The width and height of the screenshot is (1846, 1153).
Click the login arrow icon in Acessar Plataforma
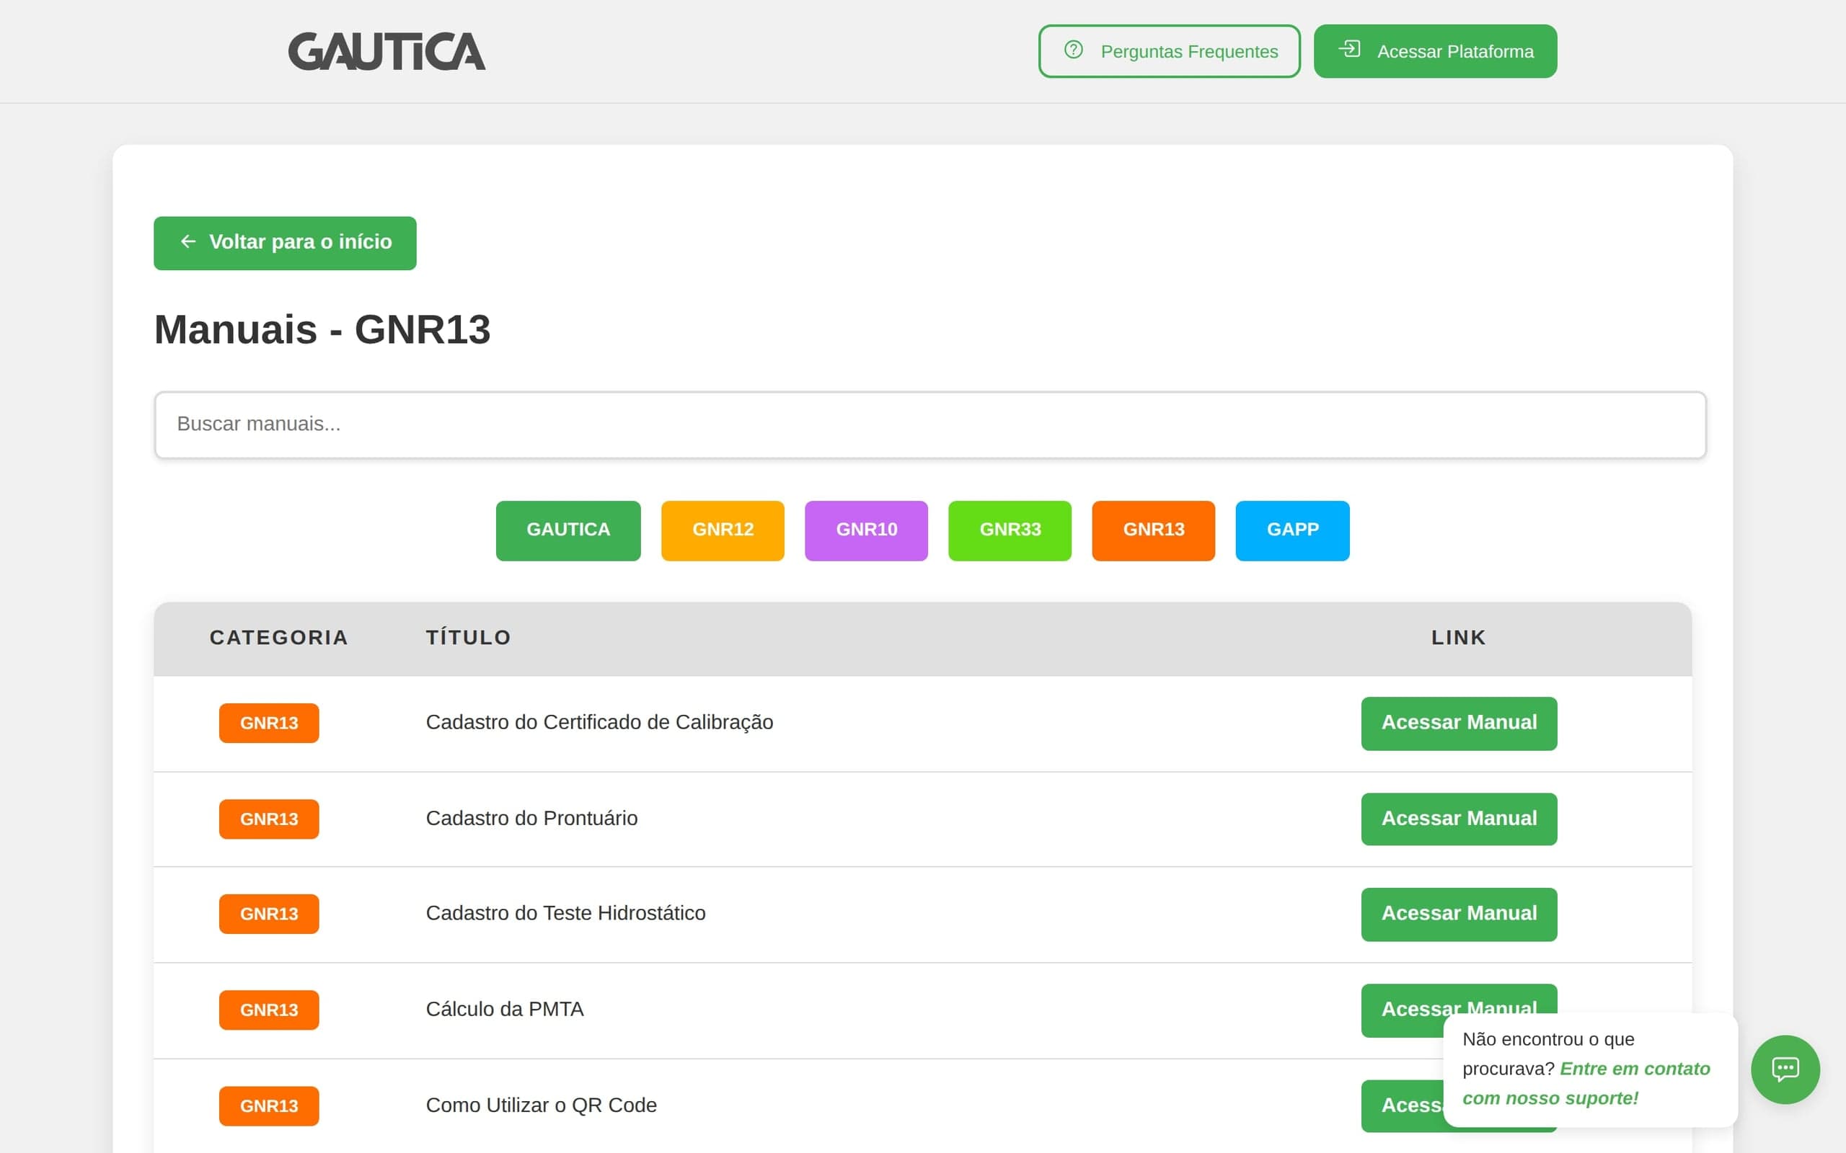(x=1349, y=49)
